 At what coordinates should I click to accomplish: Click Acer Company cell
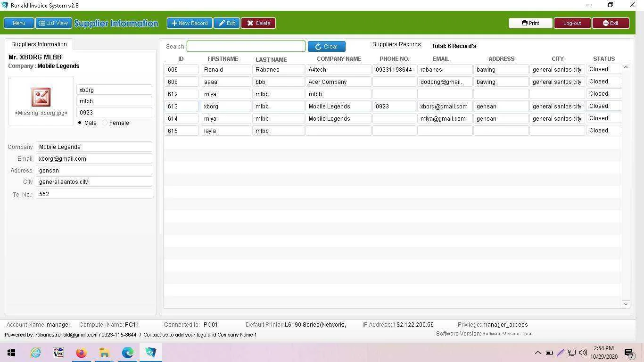[x=339, y=82]
